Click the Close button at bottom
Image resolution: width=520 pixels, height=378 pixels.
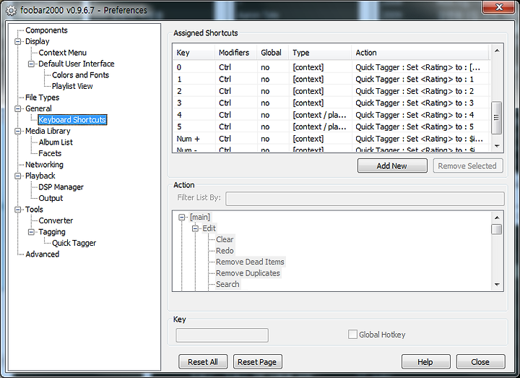point(480,362)
